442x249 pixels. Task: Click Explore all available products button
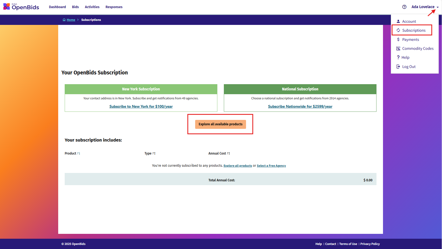(221, 124)
